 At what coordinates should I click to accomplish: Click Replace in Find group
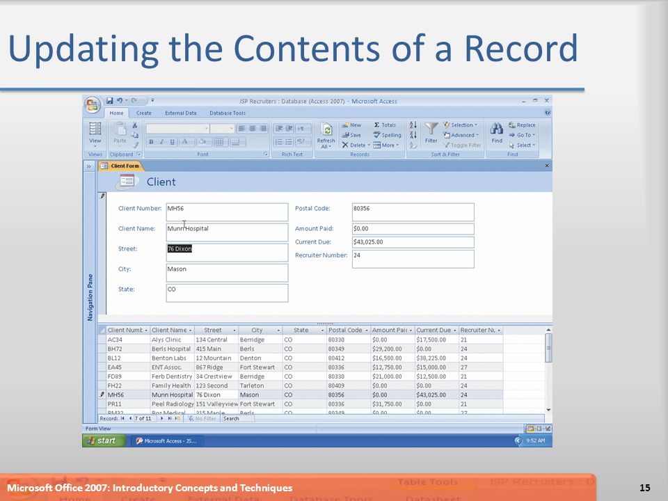click(x=522, y=125)
